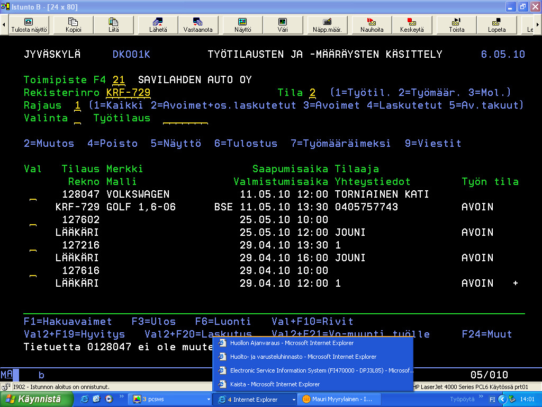Click the Toimipiste field value 21
Image resolution: width=542 pixels, height=407 pixels.
(x=119, y=80)
